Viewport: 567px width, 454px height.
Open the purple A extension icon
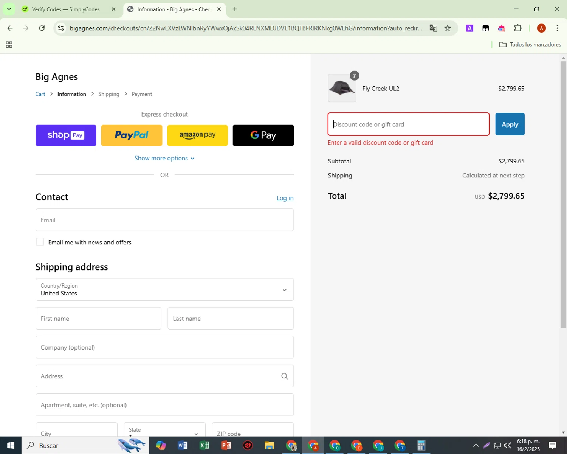(469, 28)
